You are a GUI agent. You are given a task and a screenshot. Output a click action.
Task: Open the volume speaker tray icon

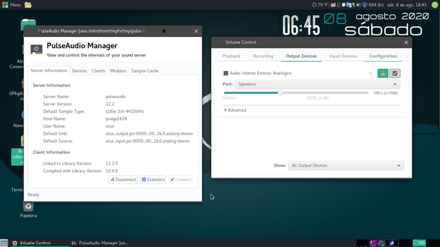[358, 5]
